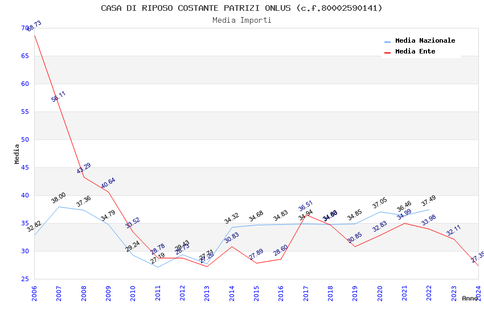
Task: Click the 34.83 data label
Action: click(x=281, y=216)
